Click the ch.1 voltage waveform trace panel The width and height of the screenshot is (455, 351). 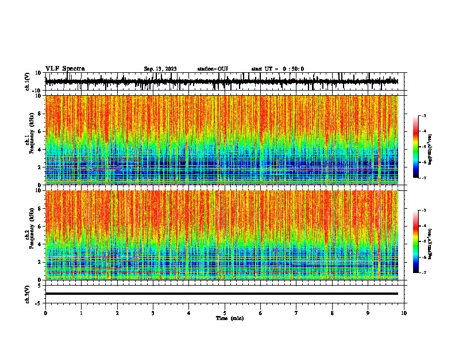pos(225,81)
